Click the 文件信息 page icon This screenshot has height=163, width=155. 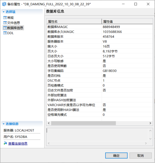click(5, 23)
